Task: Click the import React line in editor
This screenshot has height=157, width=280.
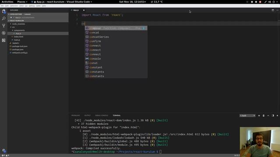Action: 102,15
